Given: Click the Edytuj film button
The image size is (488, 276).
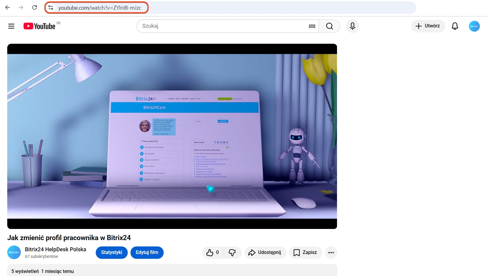Looking at the screenshot, I should (x=147, y=252).
